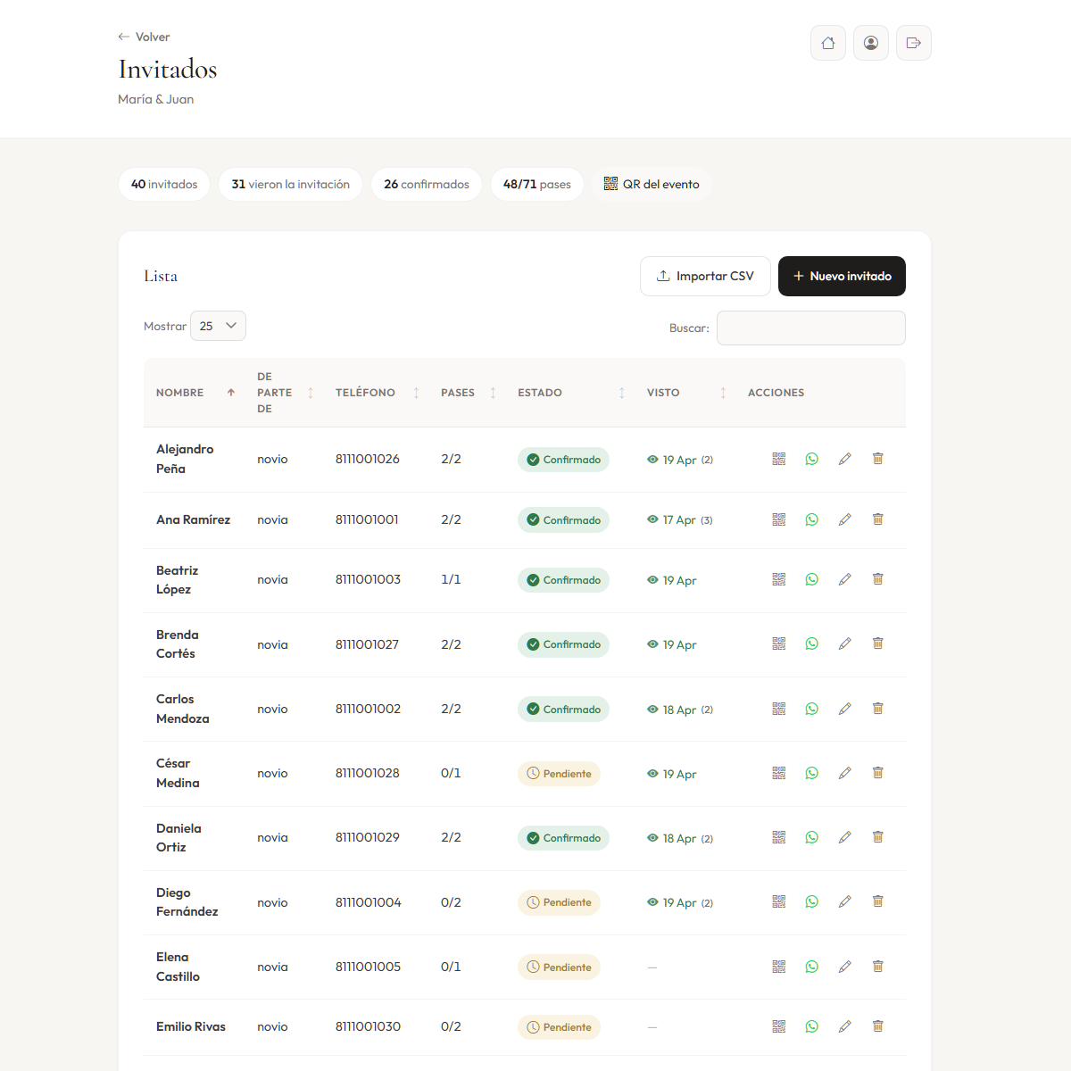Open QR del evento
This screenshot has height=1071, width=1071.
(x=652, y=184)
